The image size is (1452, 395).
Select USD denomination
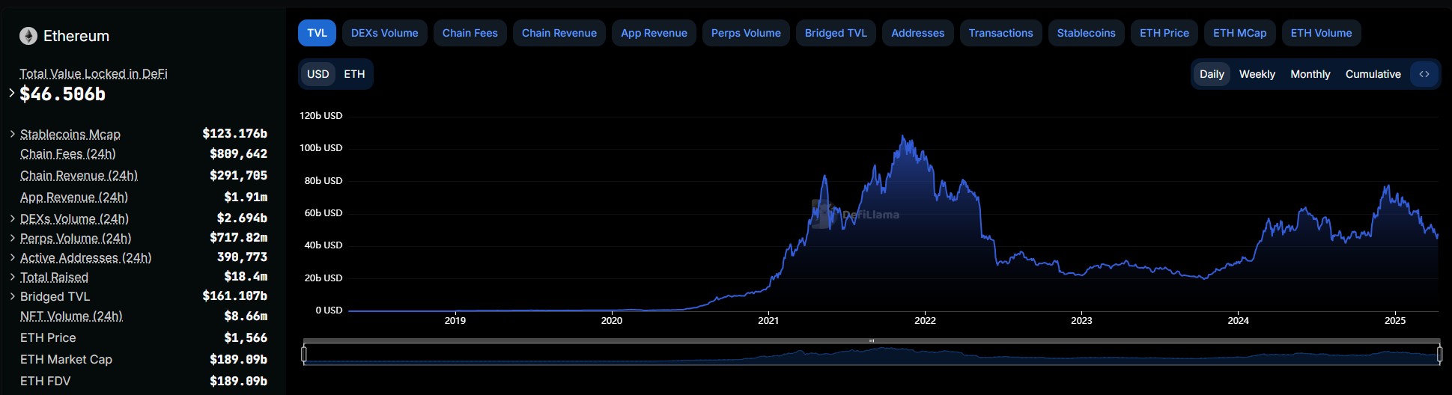(318, 74)
